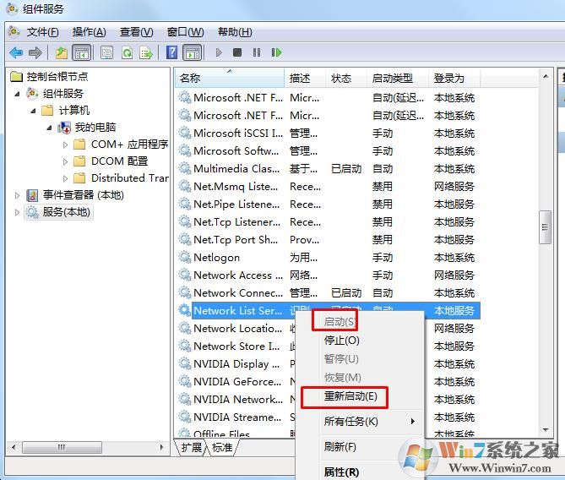565x480 pixels.
Task: Select the Net.Tcp Port Sharing row
Action: [329, 239]
